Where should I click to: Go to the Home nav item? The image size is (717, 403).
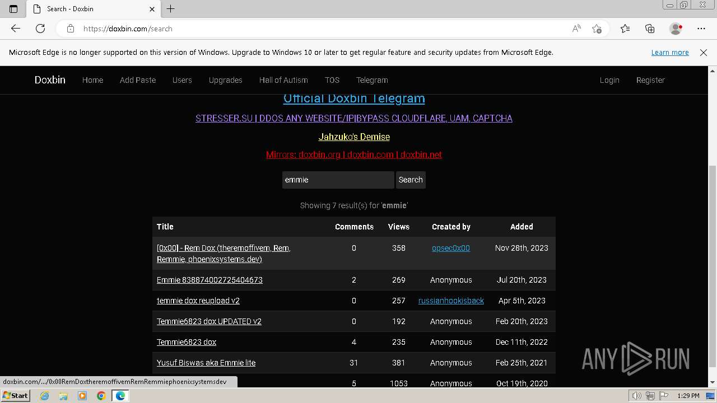[x=92, y=80]
